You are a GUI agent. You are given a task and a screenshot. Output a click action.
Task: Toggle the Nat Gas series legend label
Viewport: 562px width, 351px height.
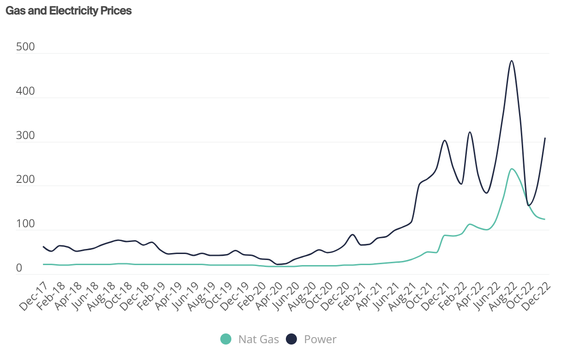(259, 339)
